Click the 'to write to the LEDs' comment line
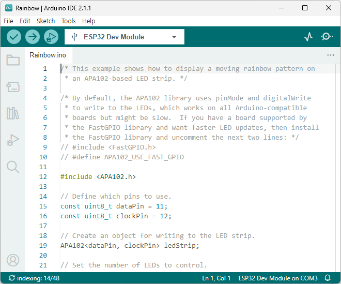This screenshot has width=341, height=284. pos(185,108)
